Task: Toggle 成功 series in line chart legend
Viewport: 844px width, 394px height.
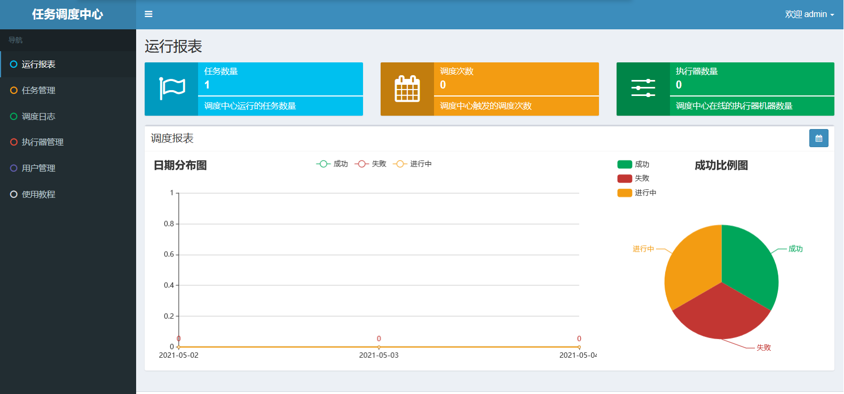Action: coord(332,164)
